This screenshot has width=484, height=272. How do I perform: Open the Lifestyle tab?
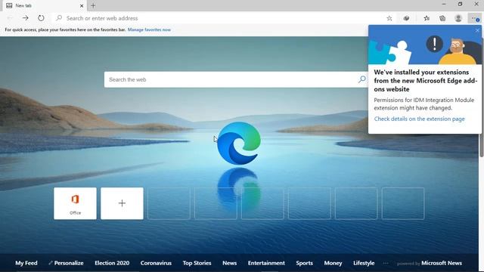coord(364,263)
